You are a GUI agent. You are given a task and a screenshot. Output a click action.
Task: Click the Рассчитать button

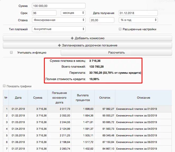pos(116,53)
